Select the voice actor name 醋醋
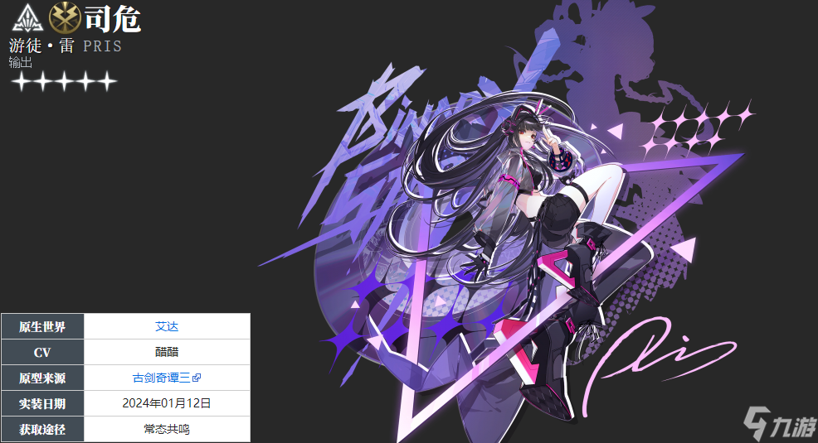The height and width of the screenshot is (443, 818). (x=167, y=352)
